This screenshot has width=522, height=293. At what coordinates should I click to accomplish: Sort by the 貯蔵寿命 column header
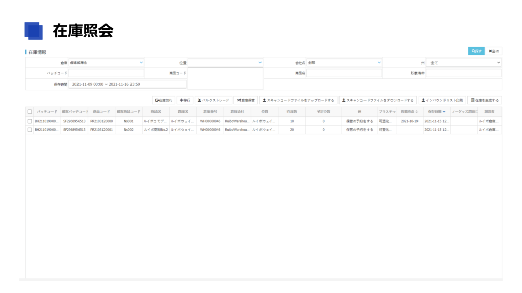tap(409, 112)
